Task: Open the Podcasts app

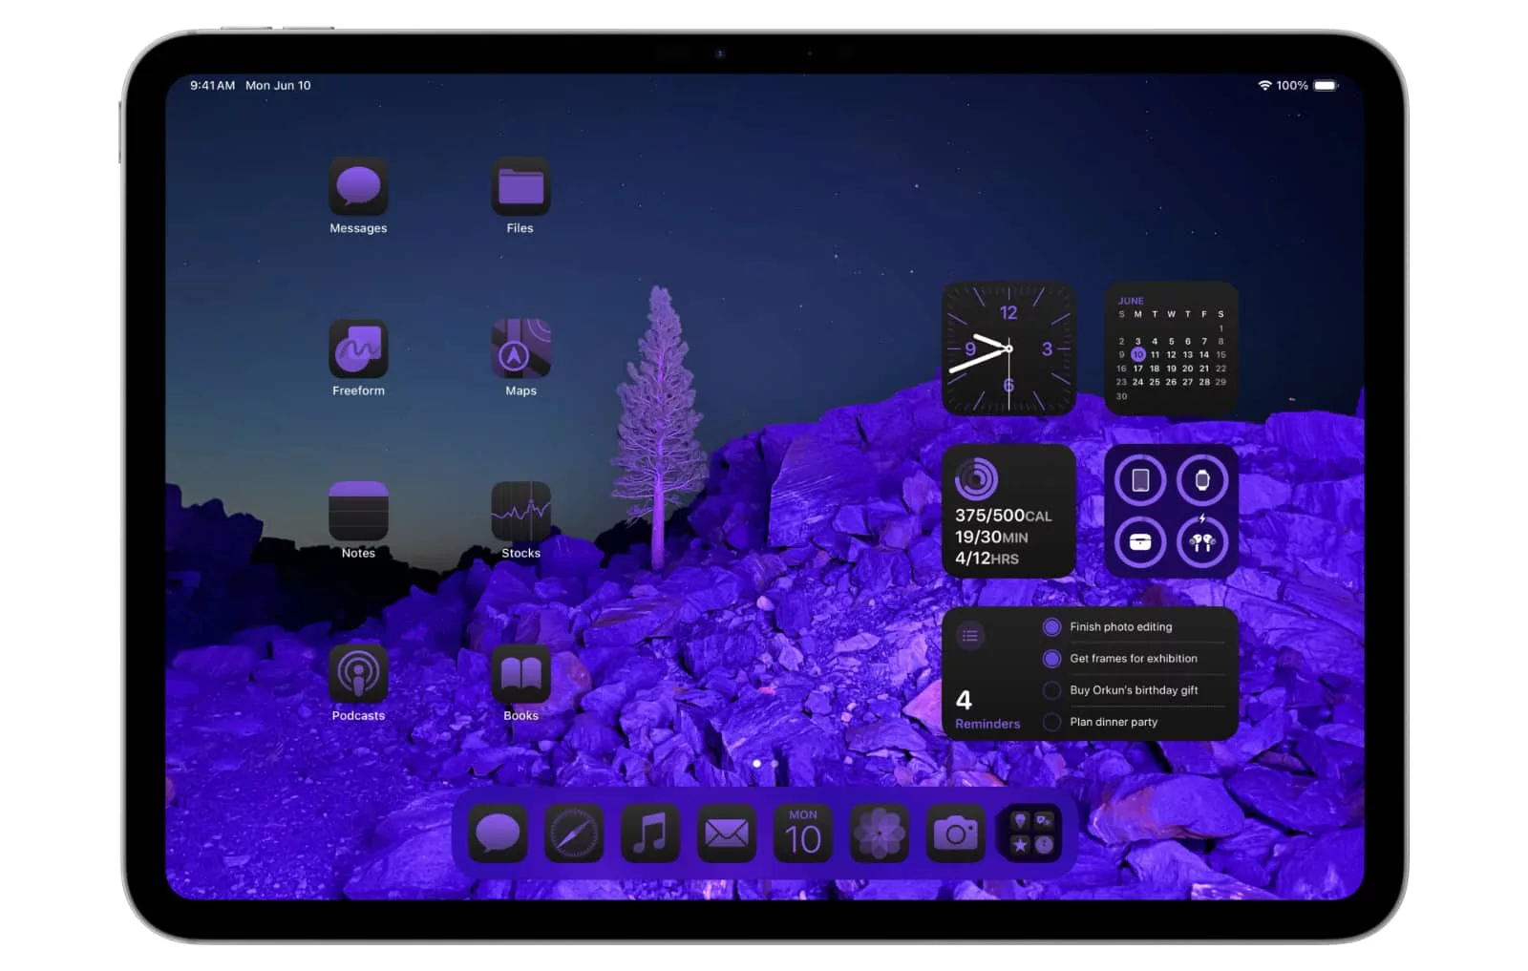Action: click(358, 673)
